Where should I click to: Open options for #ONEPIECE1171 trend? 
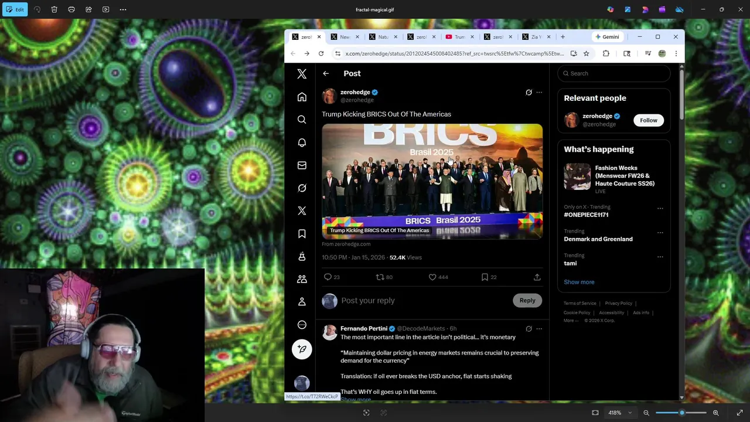[x=660, y=208]
